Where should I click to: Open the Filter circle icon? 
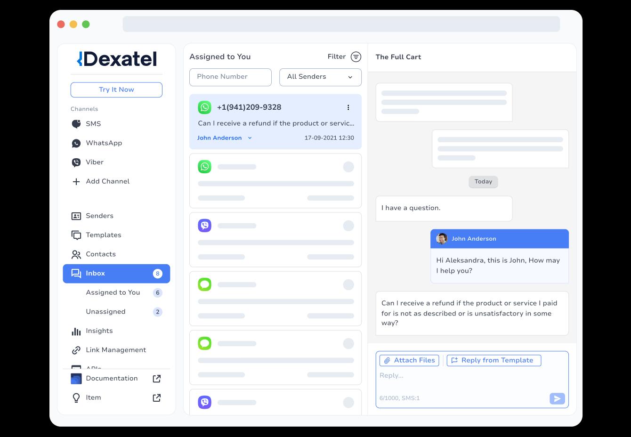pos(356,57)
